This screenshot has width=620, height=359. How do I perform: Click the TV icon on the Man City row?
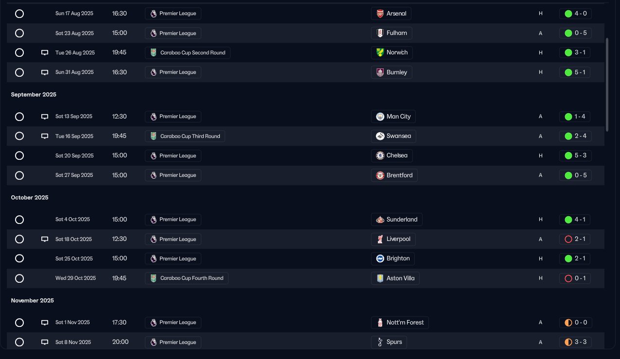(45, 117)
